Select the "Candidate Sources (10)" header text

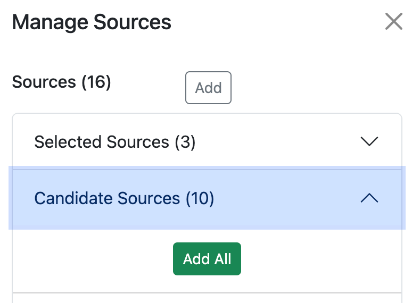tap(124, 198)
